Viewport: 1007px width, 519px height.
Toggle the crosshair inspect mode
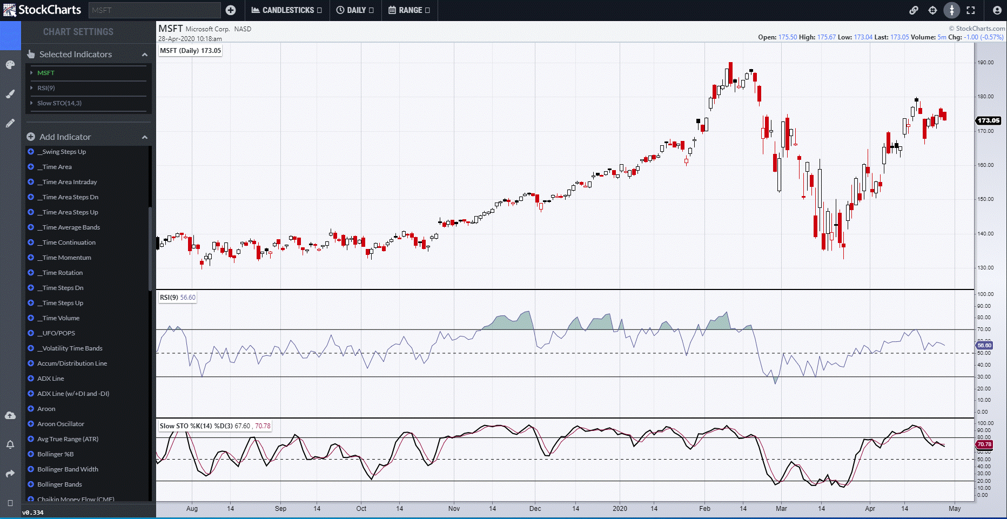pos(932,10)
